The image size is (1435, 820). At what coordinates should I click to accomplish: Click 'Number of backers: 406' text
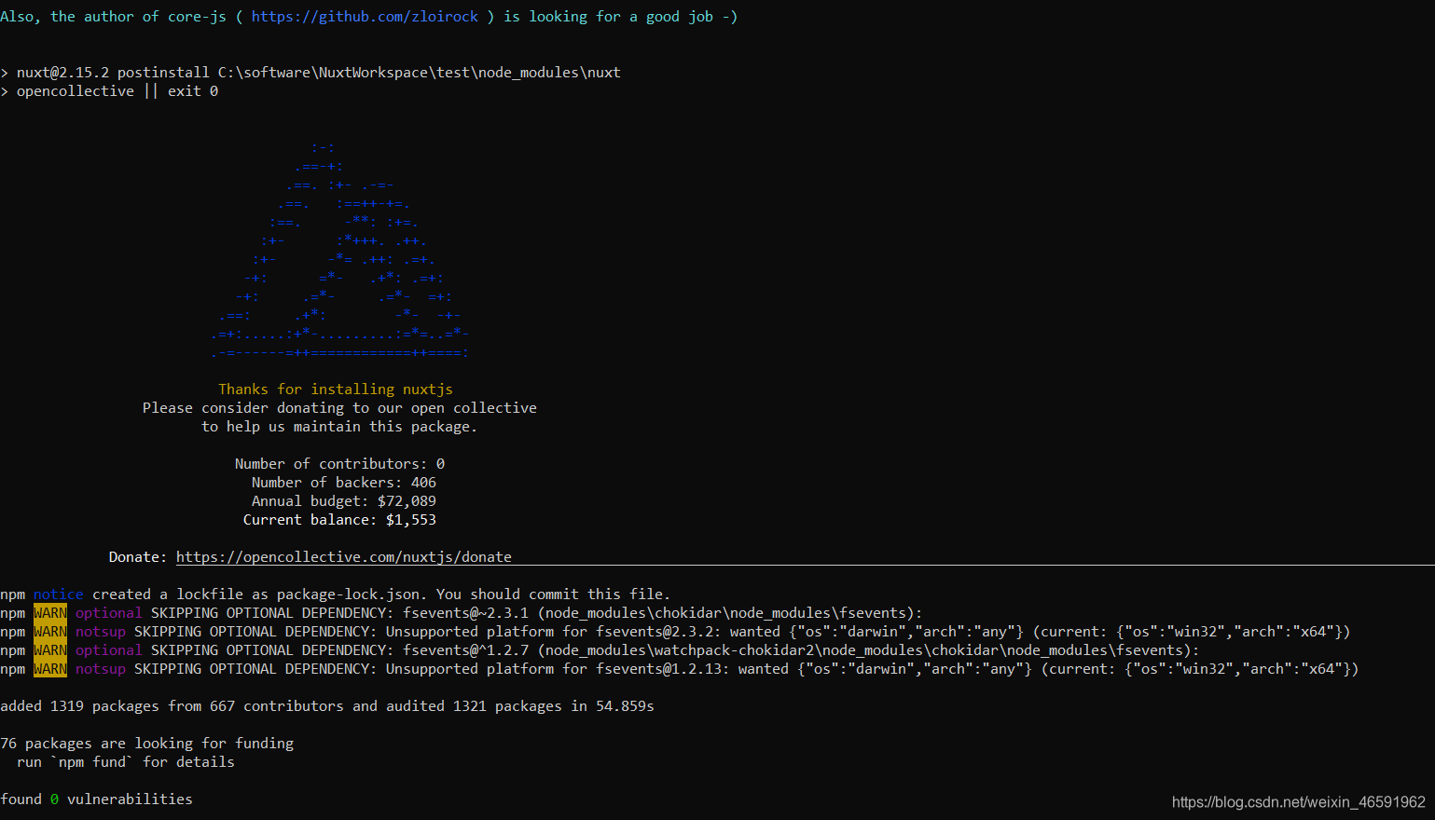tap(344, 483)
